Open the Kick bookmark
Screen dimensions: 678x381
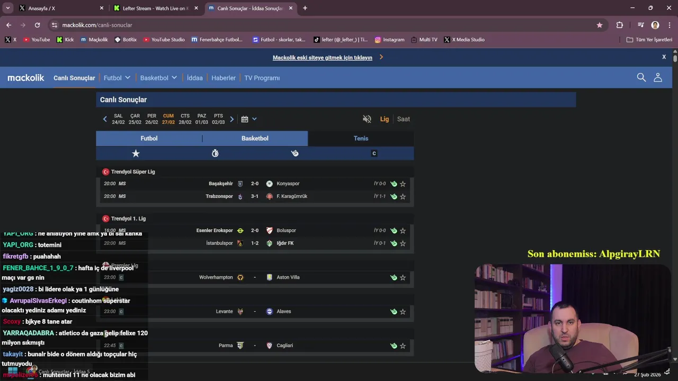coord(65,40)
